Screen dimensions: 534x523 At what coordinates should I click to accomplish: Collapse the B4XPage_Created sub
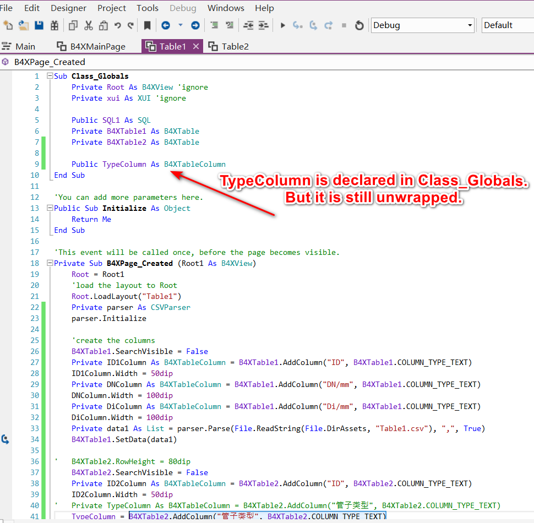50,263
